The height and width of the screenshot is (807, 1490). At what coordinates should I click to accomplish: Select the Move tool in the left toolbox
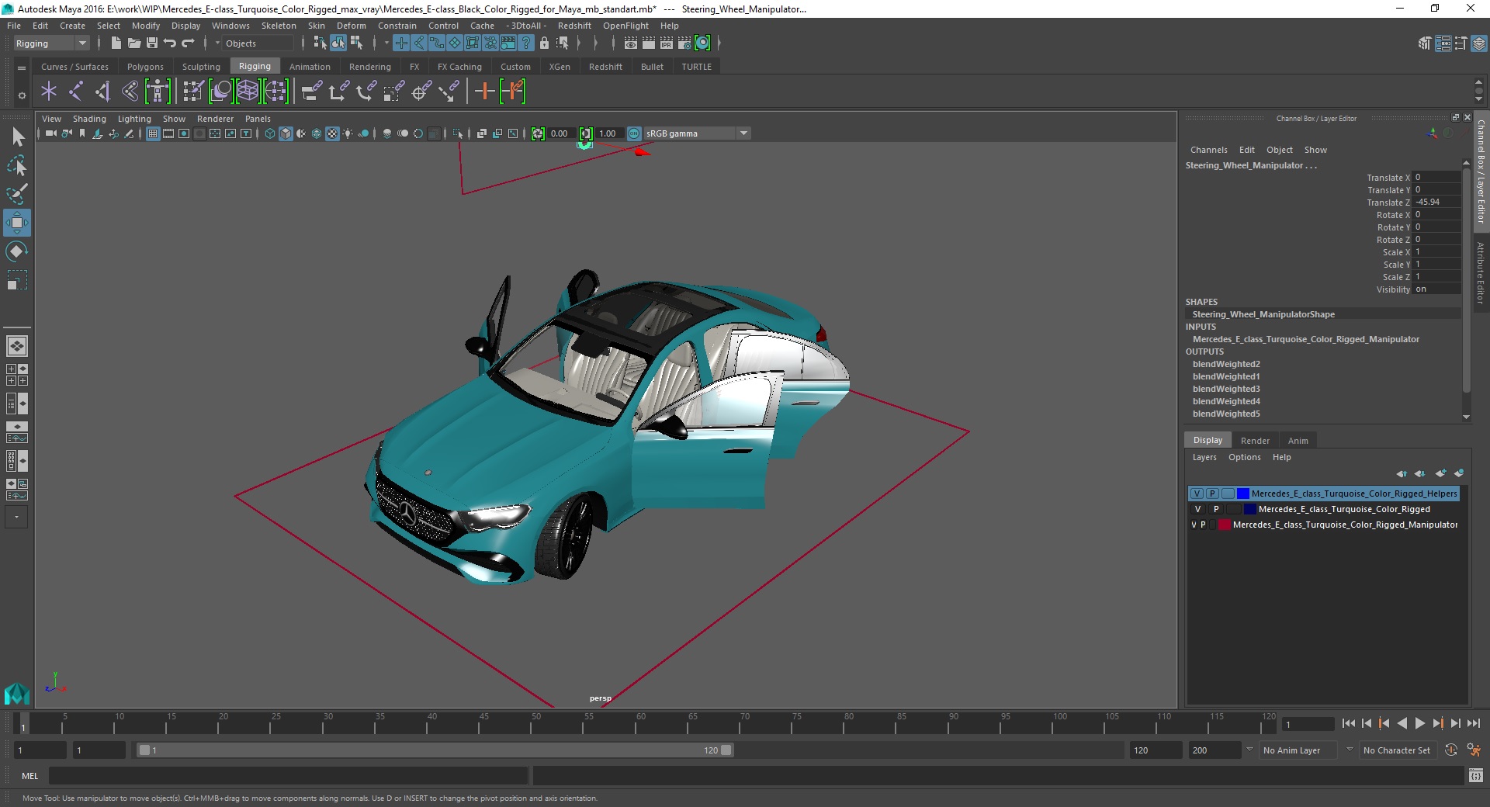[x=16, y=223]
